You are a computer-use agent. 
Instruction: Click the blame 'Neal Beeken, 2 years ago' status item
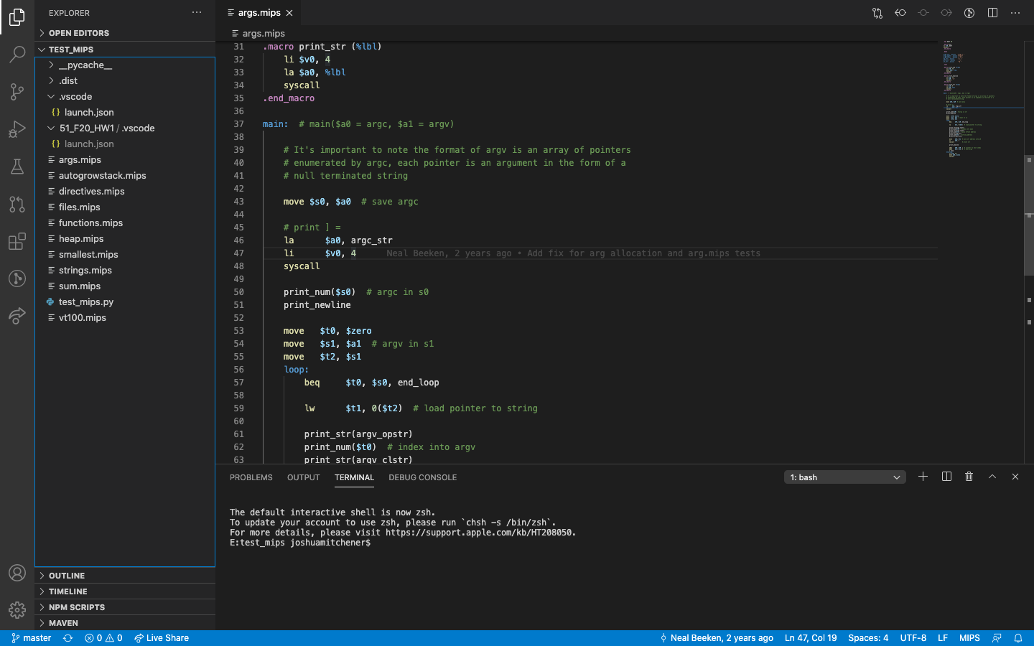717,638
